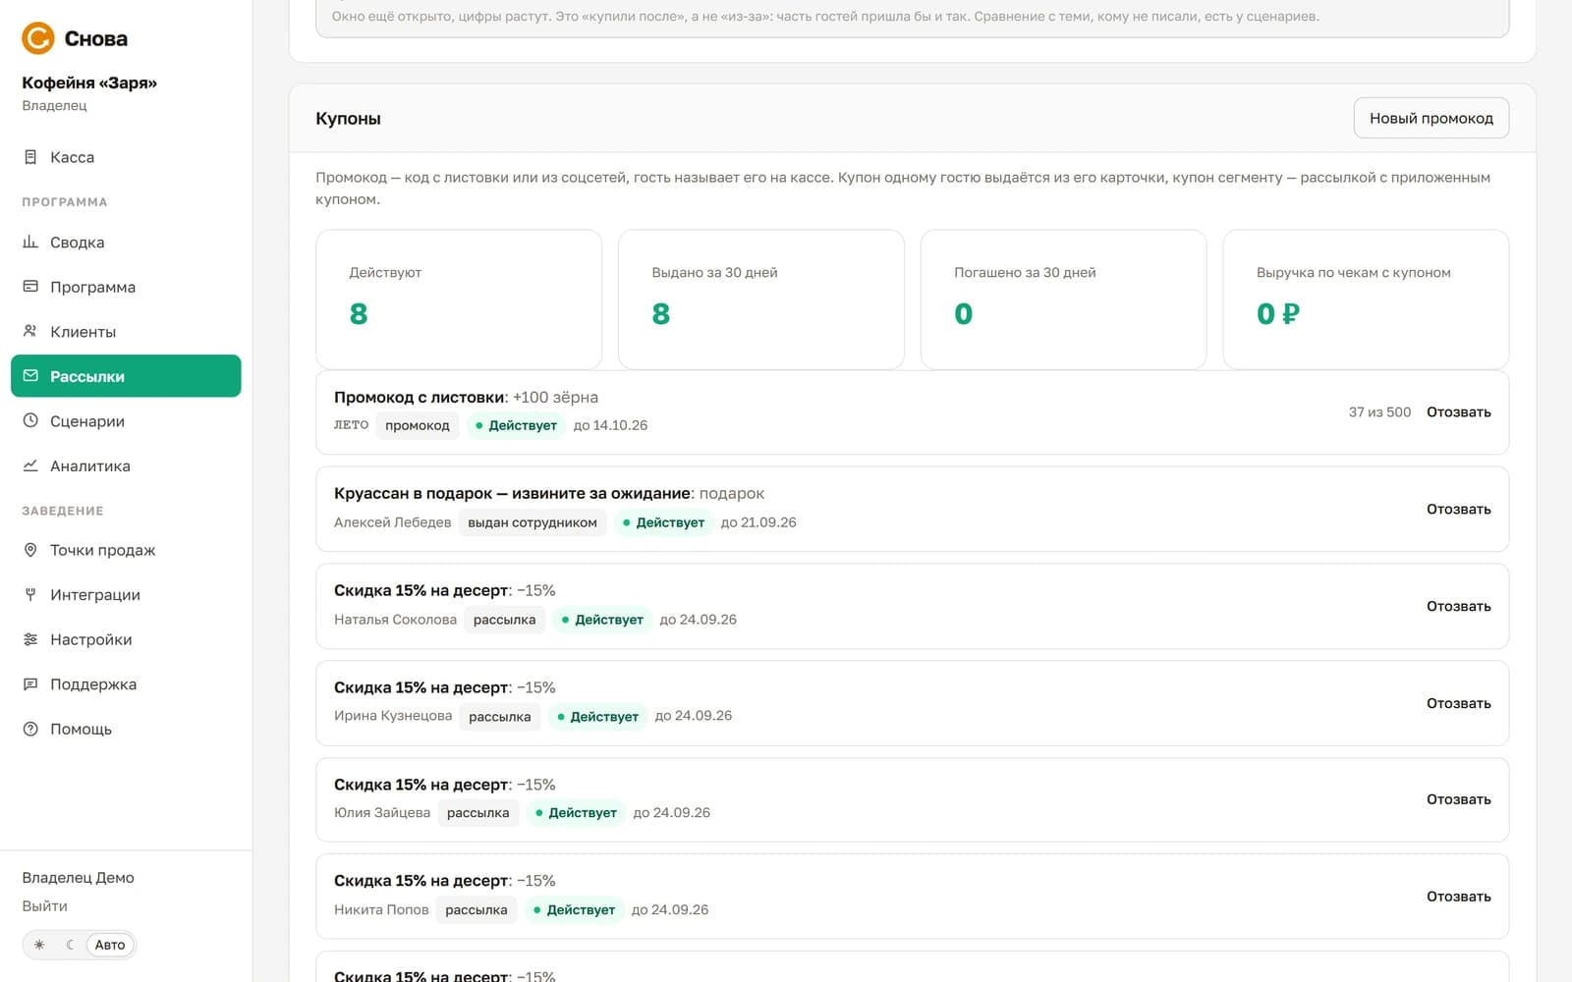
Task: Open Программа via its card icon
Action: pyautogui.click(x=30, y=287)
